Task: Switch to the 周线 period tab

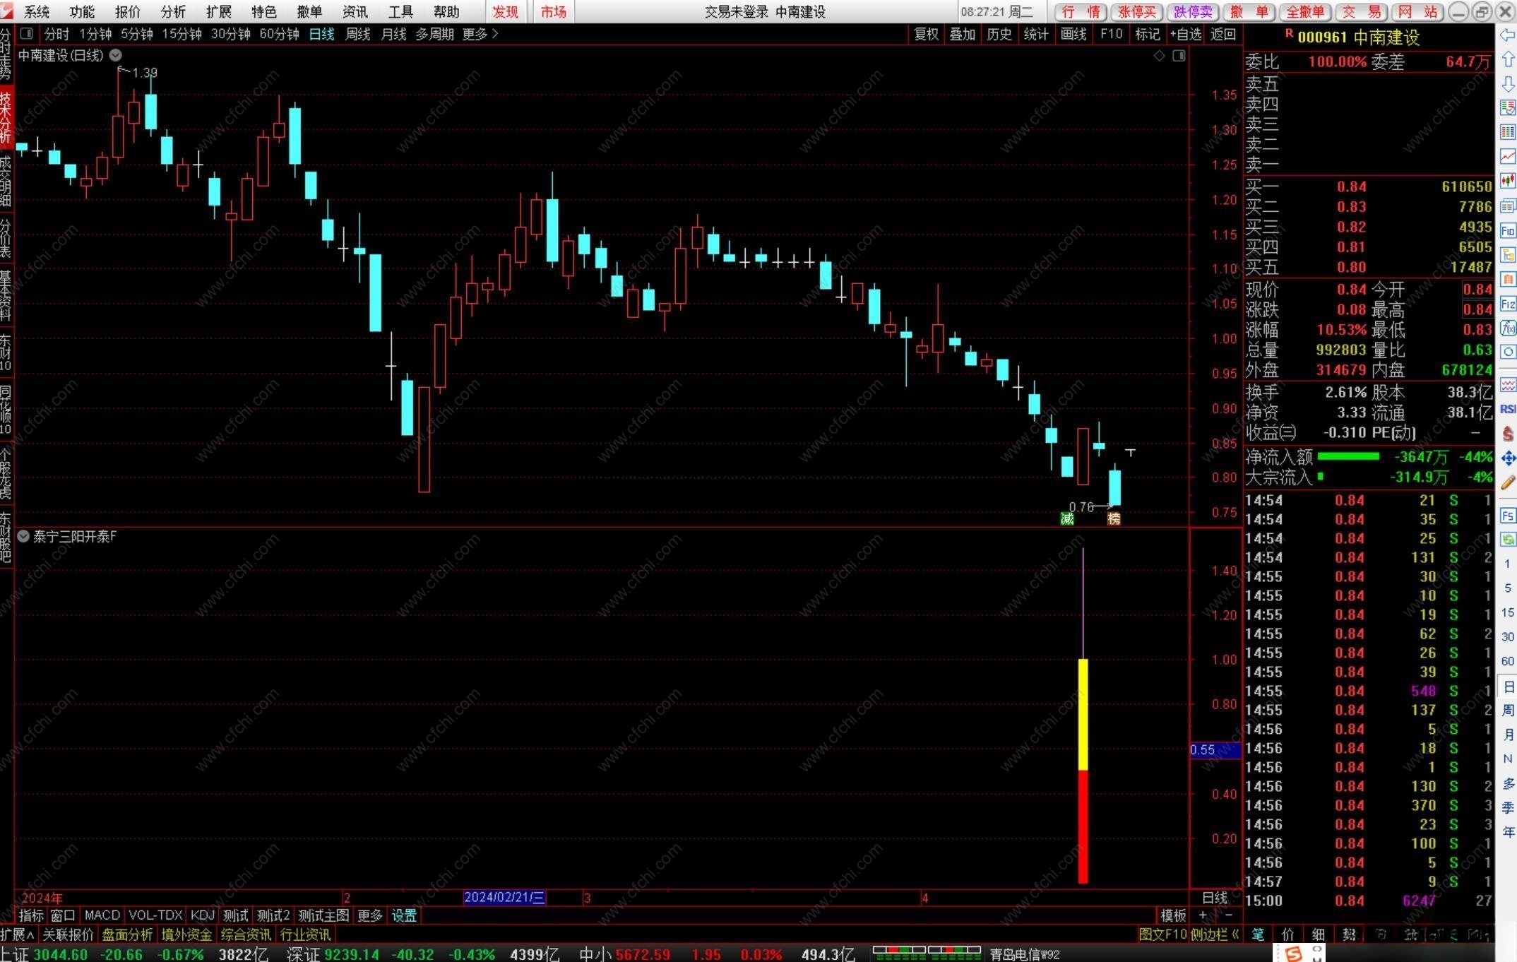Action: [357, 34]
